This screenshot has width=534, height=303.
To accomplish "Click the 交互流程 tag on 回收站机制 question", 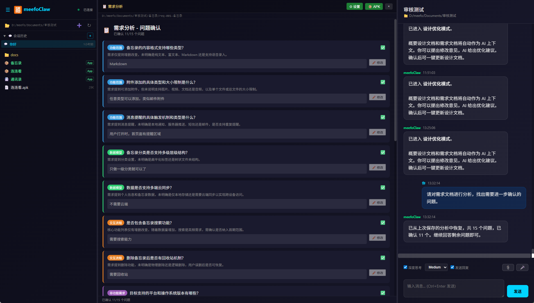I will tap(116, 258).
